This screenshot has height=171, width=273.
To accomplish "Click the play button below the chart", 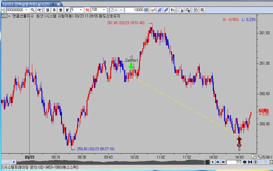I will click(x=213, y=162).
